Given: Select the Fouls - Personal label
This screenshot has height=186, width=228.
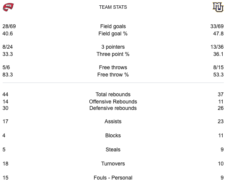Looking at the screenshot, I should click(113, 178).
